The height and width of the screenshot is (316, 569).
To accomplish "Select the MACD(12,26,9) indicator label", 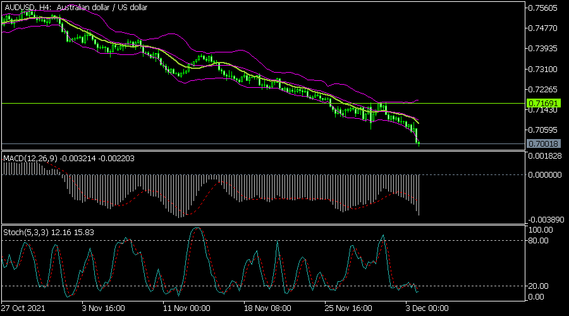I will [30, 157].
